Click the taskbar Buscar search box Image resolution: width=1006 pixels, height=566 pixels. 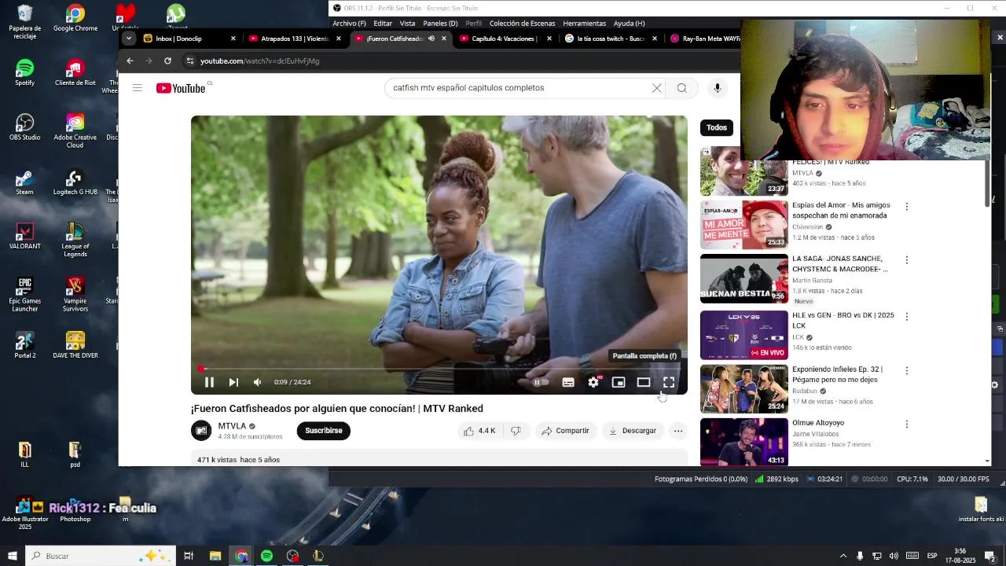point(101,556)
